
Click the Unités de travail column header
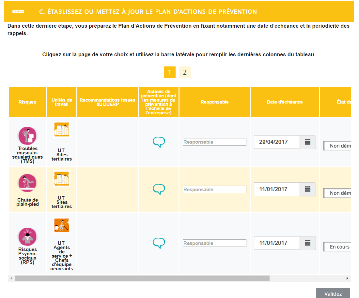(x=62, y=102)
